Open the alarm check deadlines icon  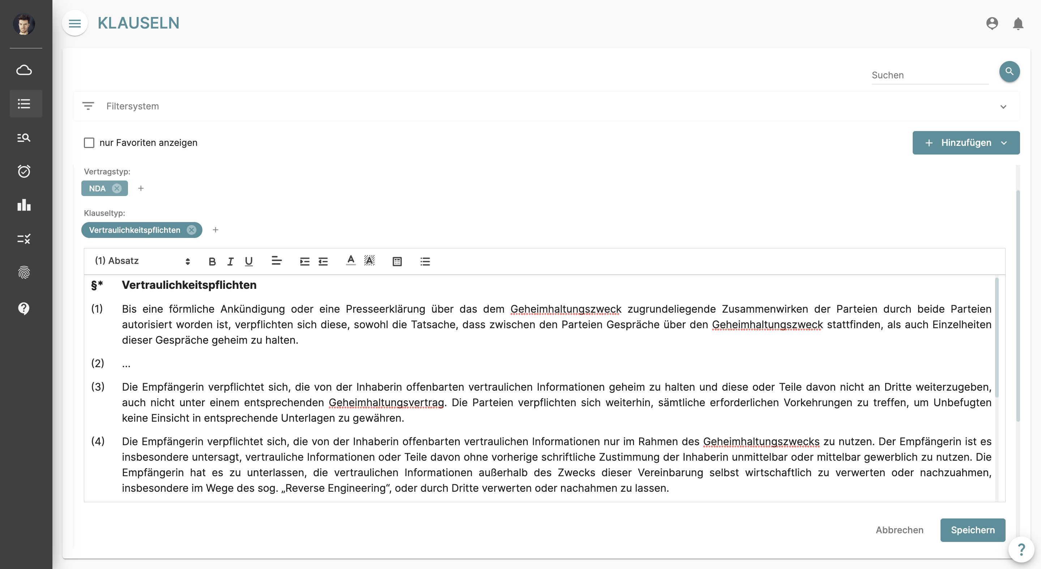24,171
